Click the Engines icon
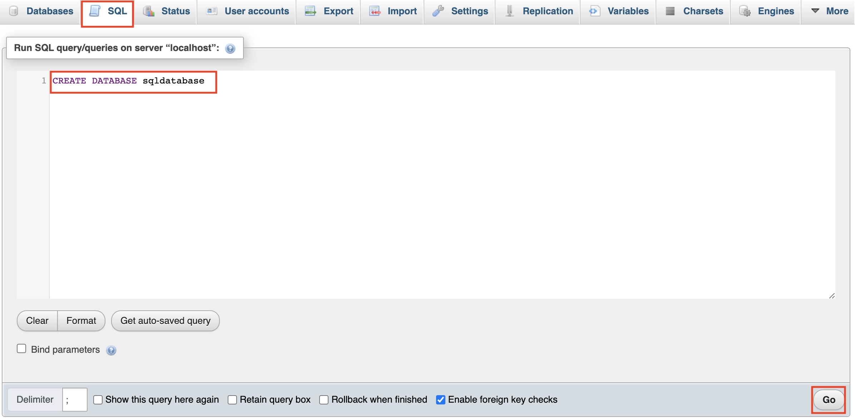Image resolution: width=855 pixels, height=418 pixels. point(745,11)
